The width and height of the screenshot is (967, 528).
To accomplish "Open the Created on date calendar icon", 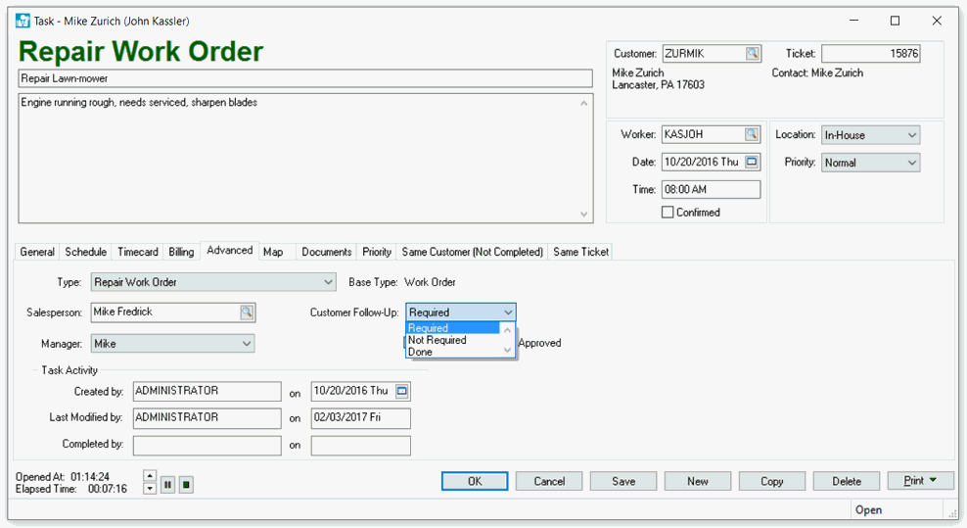I will (x=401, y=391).
